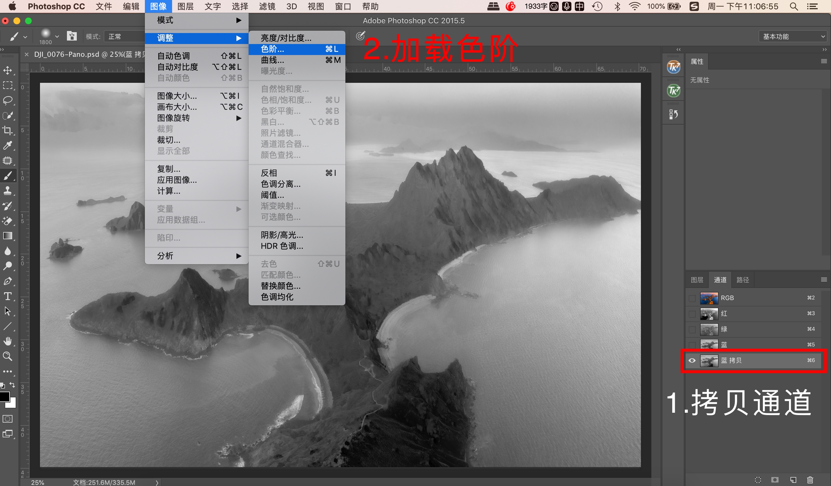Select the Horizontal Type tool
The width and height of the screenshot is (831, 486).
pos(8,296)
